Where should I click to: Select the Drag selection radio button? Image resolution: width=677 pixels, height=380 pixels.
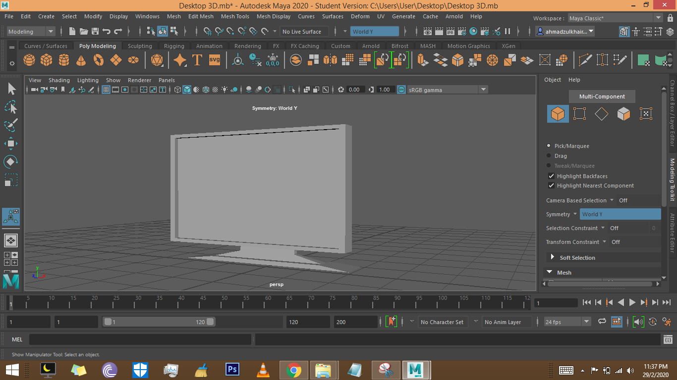click(550, 155)
